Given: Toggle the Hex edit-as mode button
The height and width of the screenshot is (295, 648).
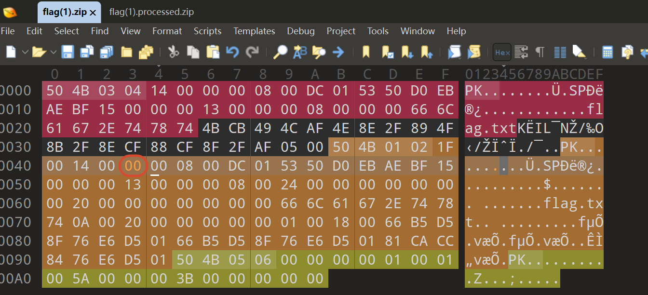Looking at the screenshot, I should click(x=502, y=52).
